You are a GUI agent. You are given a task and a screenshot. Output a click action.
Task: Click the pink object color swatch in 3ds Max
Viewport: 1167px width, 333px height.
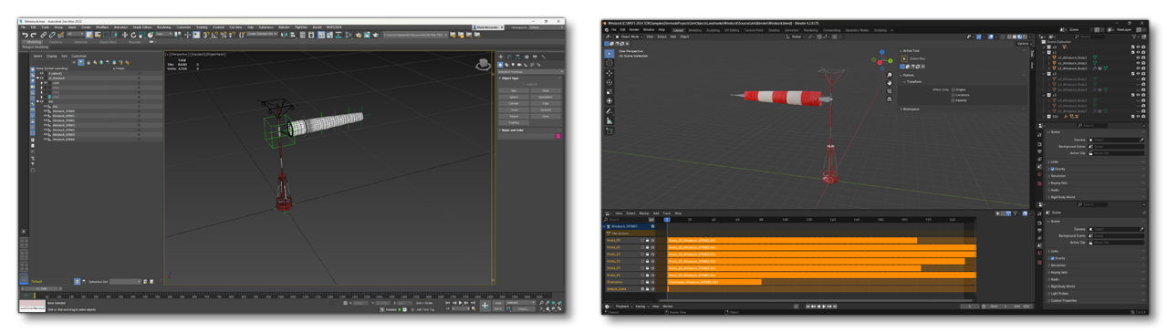(558, 136)
